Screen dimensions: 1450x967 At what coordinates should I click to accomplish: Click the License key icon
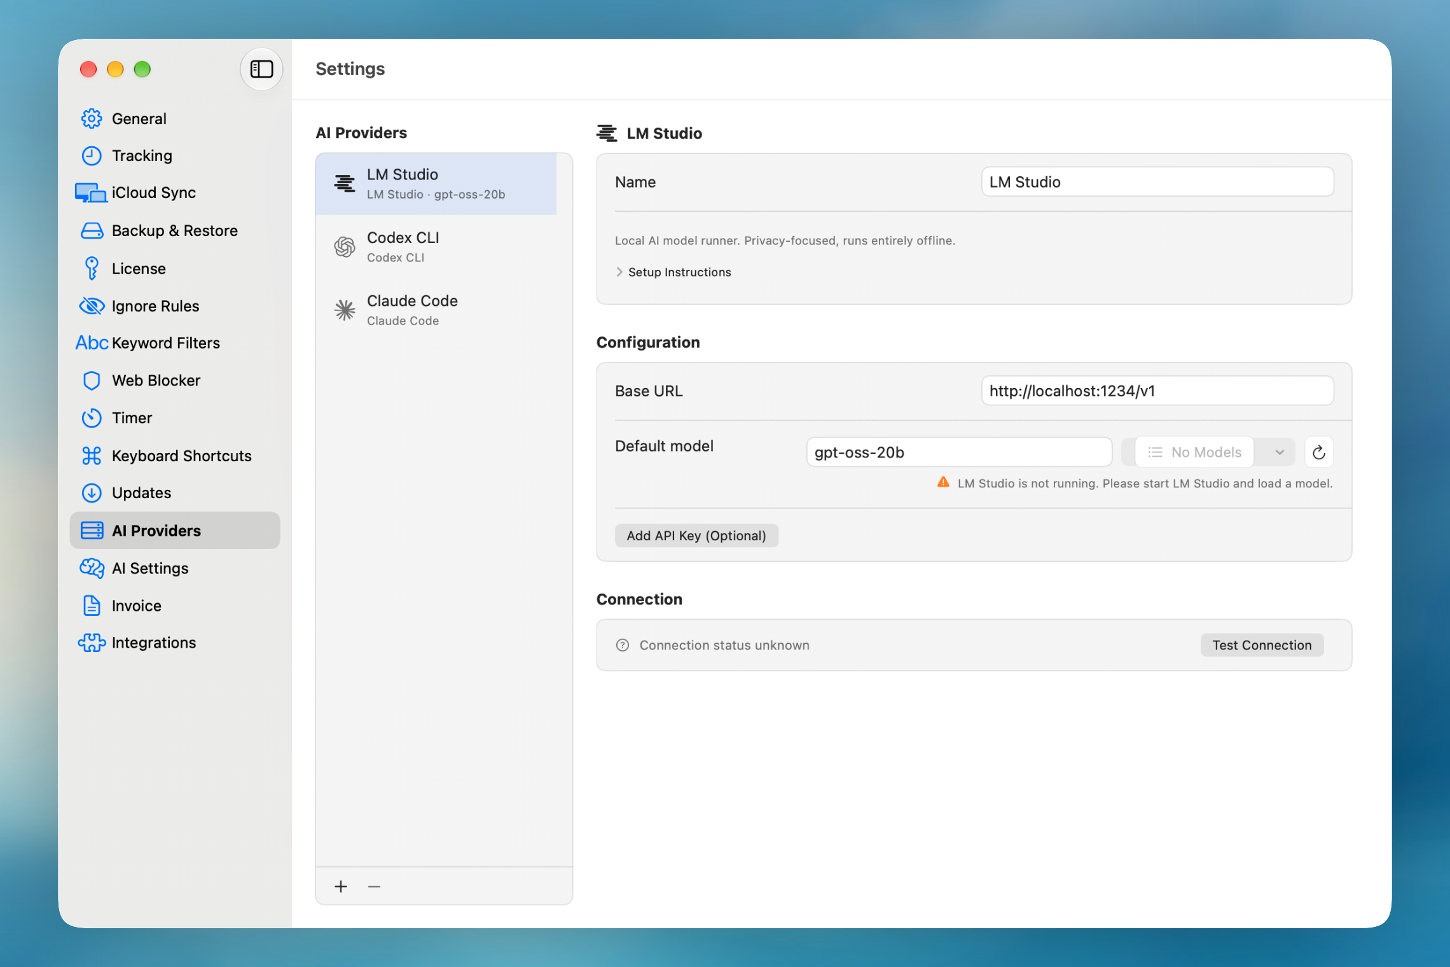[x=92, y=268]
